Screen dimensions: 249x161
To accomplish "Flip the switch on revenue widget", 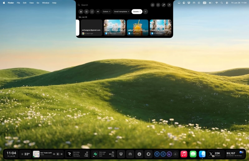I will click(241, 152).
